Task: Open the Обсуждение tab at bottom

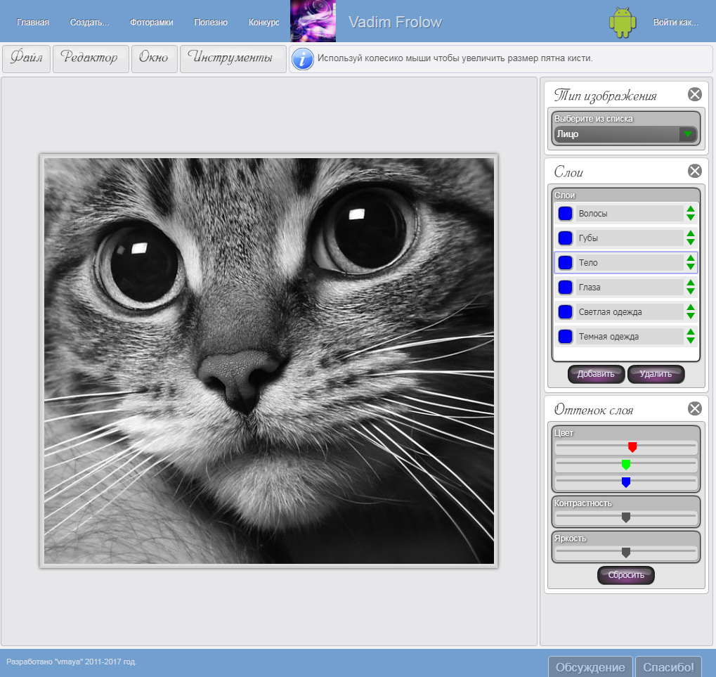Action: point(590,667)
